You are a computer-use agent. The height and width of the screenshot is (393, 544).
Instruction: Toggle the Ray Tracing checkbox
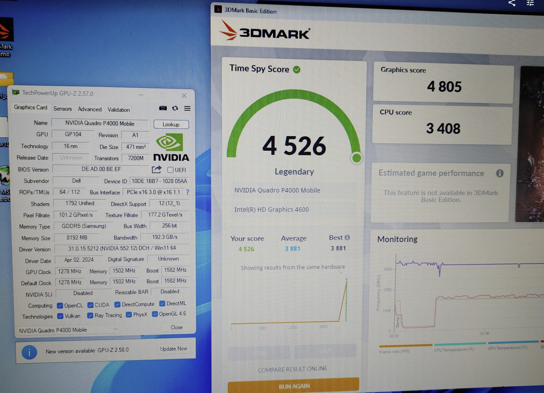(90, 315)
